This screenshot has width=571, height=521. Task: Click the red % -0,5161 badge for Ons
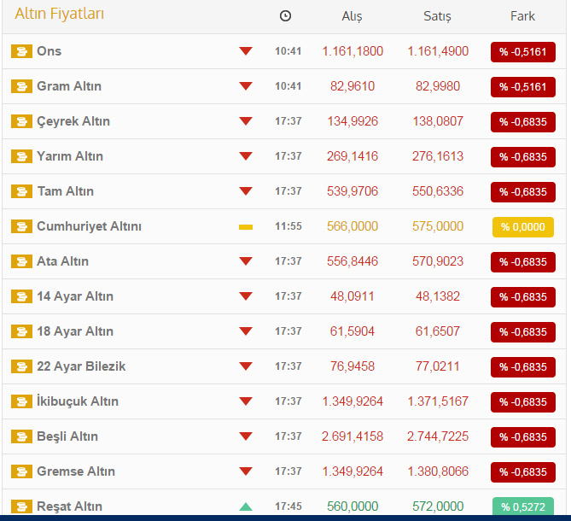pos(522,52)
